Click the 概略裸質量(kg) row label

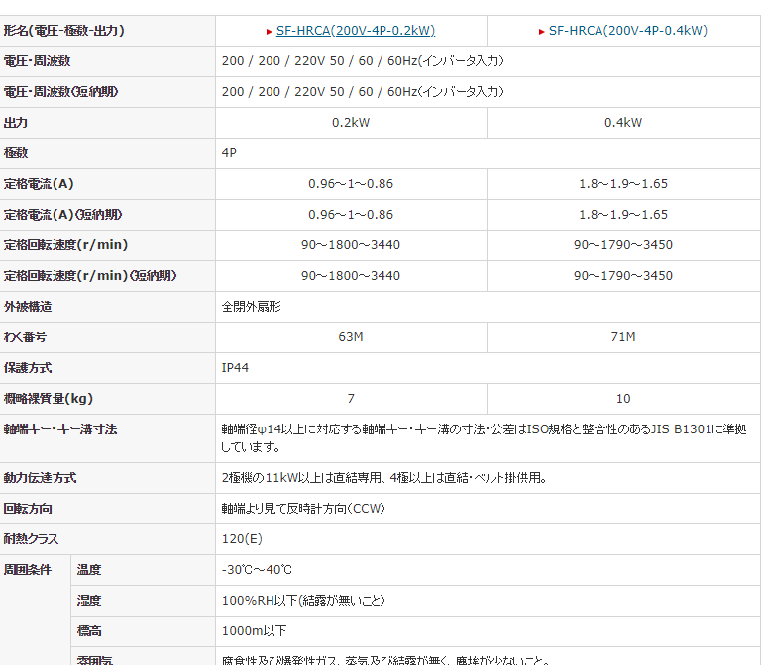[x=49, y=399]
